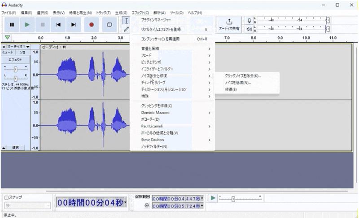Skip to end of project
Screen dimensions: 359x218
(74, 25)
